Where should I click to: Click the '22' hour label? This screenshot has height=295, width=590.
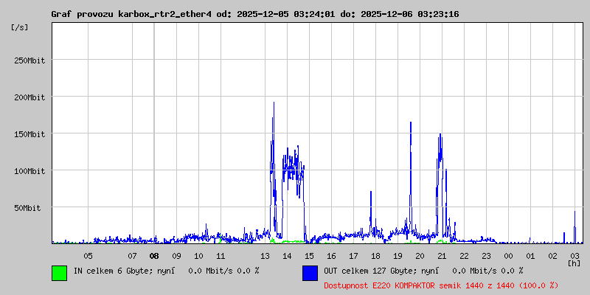465,256
